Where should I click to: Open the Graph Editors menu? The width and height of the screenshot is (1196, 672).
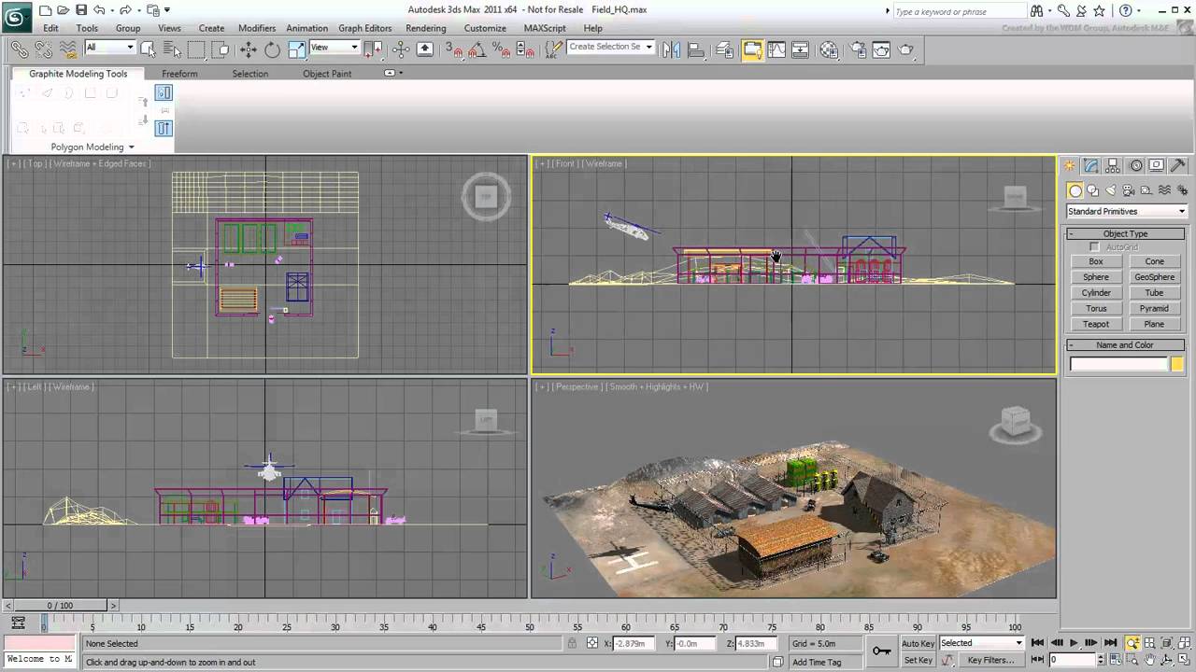point(365,28)
